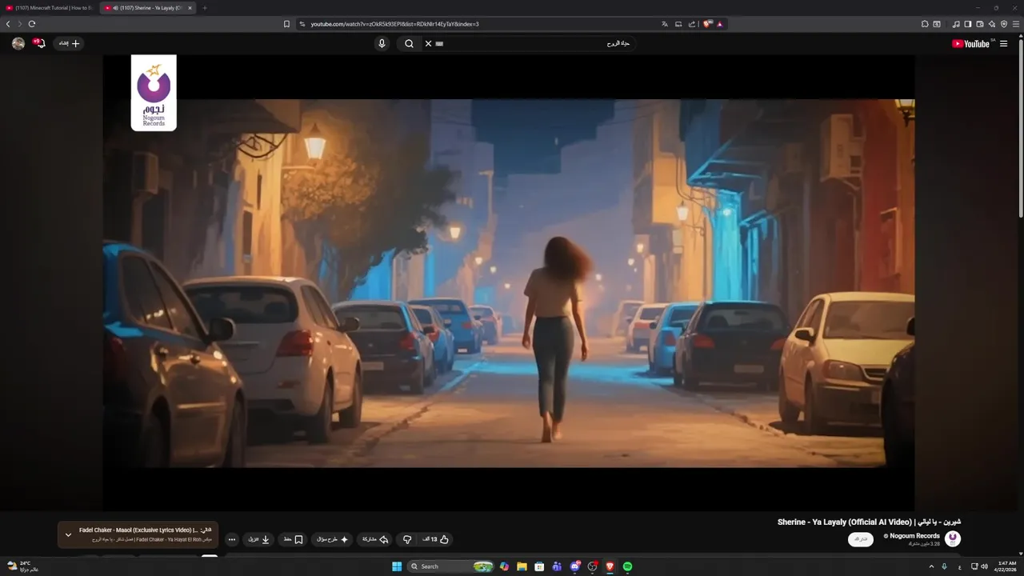Open the weather widget showing 24°C
Image resolution: width=1024 pixels, height=576 pixels.
22,566
